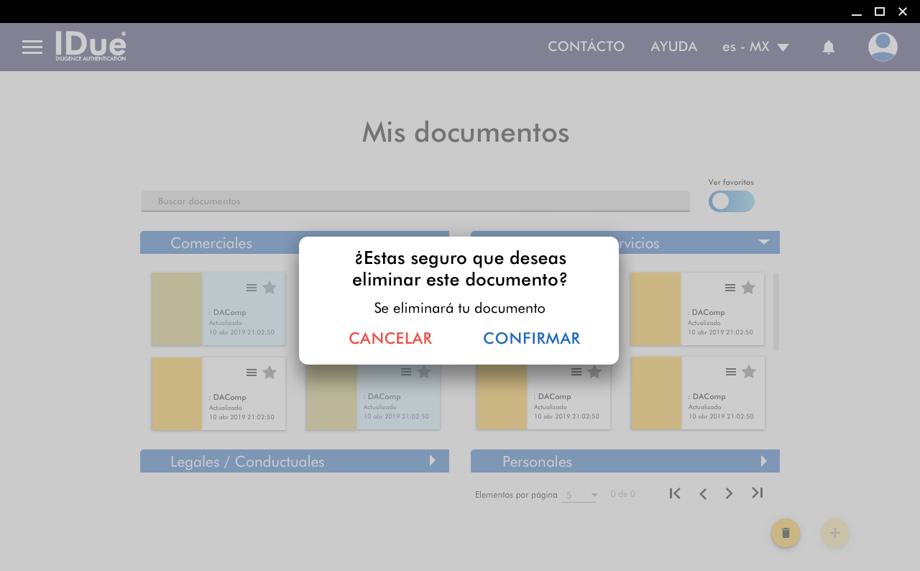
Task: Open the user profile avatar
Action: pyautogui.click(x=882, y=47)
